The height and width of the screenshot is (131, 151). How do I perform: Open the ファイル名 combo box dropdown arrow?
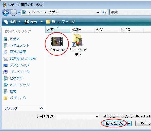[97, 117]
